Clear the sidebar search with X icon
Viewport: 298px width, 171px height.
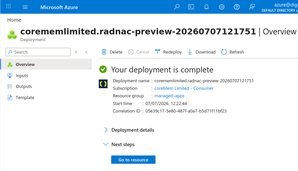76,52
